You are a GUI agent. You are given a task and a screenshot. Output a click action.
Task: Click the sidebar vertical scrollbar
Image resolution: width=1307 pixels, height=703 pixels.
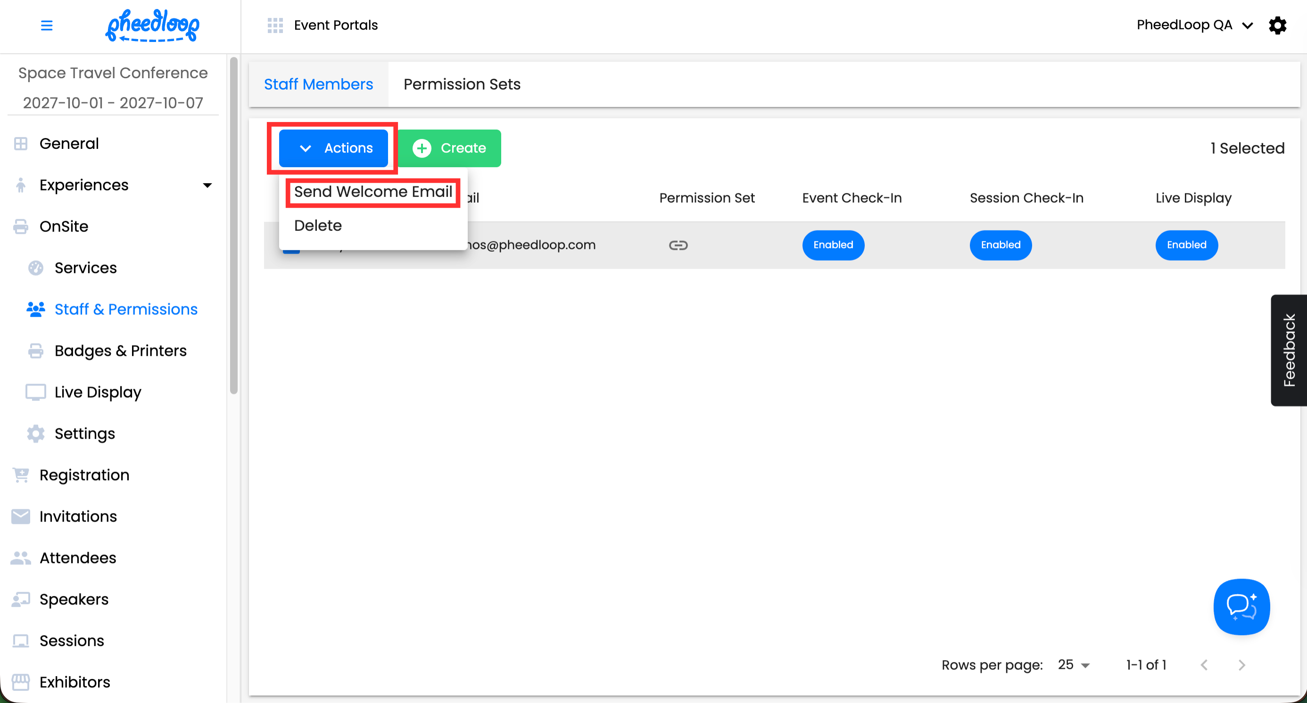(233, 226)
